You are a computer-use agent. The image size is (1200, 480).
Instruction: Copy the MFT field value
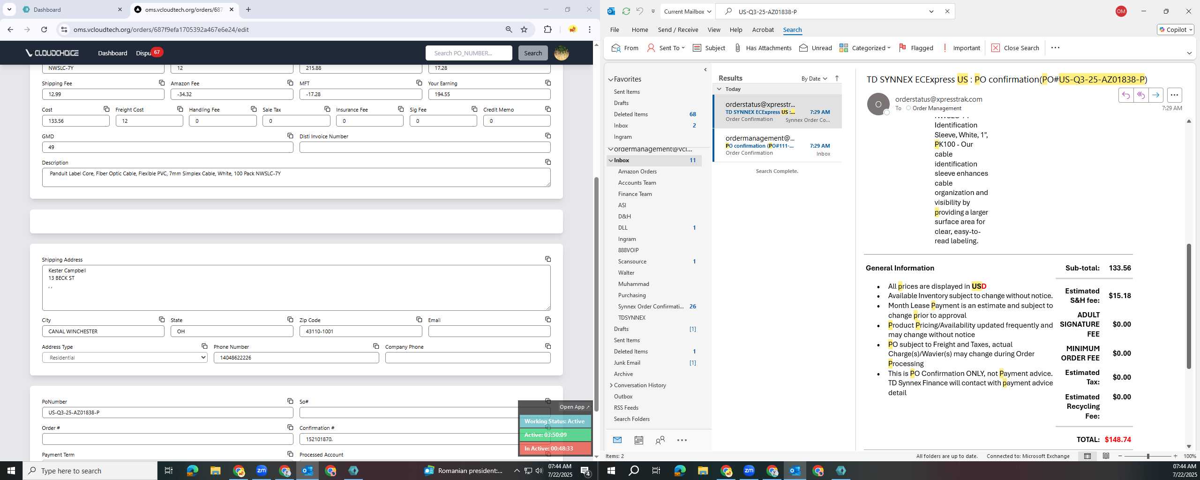[419, 82]
